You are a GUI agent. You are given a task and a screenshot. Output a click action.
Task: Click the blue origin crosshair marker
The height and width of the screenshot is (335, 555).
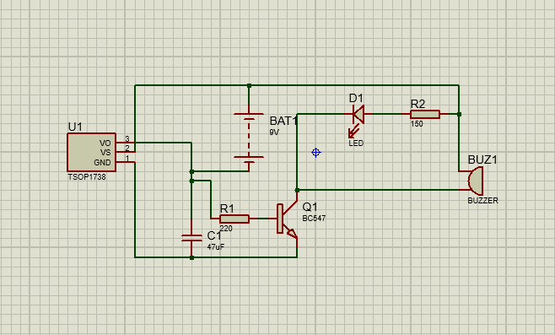coord(315,152)
